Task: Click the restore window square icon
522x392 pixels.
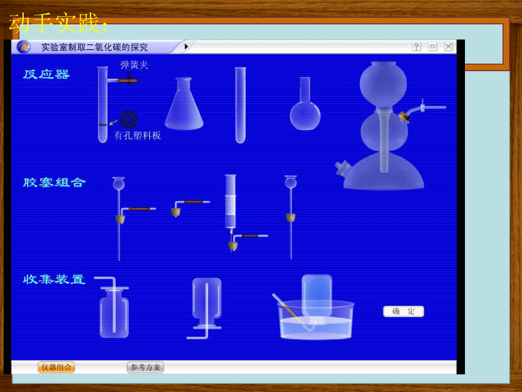Action: coord(432,47)
